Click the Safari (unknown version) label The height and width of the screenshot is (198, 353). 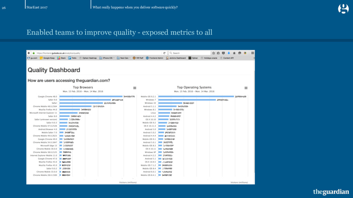point(46,119)
